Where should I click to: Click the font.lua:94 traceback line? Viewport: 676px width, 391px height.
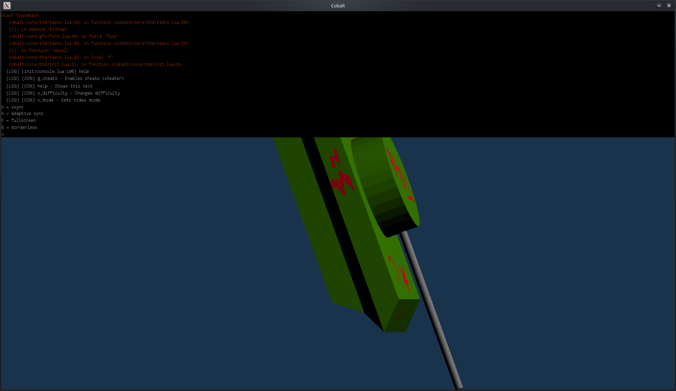coord(63,36)
